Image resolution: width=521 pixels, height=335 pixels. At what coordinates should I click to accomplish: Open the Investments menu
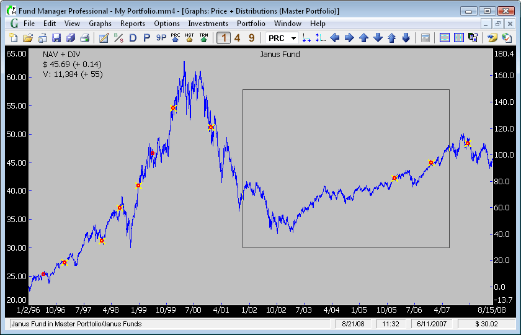[208, 24]
